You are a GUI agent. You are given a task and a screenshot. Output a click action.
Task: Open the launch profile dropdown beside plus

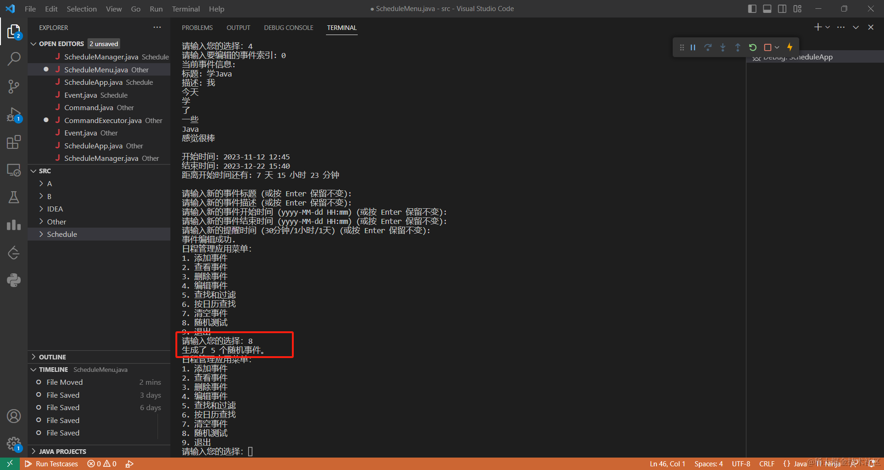click(x=827, y=27)
